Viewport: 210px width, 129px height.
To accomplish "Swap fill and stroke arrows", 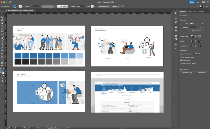I will [3, 69].
